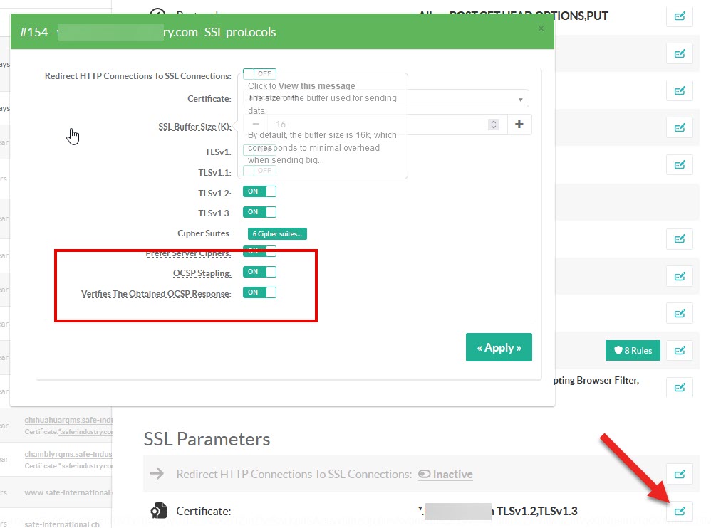Toggle the TLSv1.2 switch
This screenshot has width=711, height=528.
[x=259, y=191]
